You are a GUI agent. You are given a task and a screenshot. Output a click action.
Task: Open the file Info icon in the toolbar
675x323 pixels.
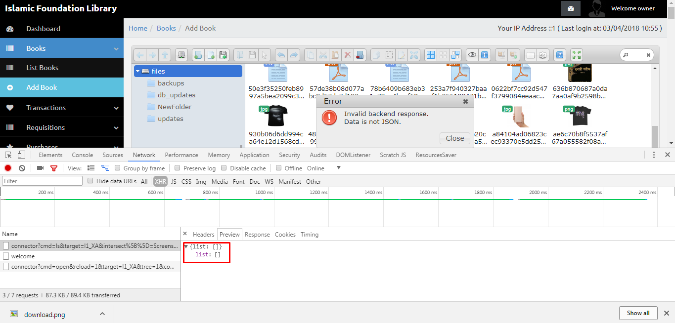pyautogui.click(x=485, y=54)
